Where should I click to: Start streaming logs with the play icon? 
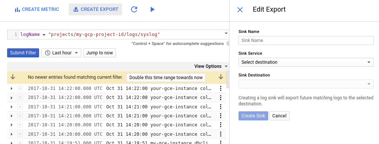click(x=152, y=9)
